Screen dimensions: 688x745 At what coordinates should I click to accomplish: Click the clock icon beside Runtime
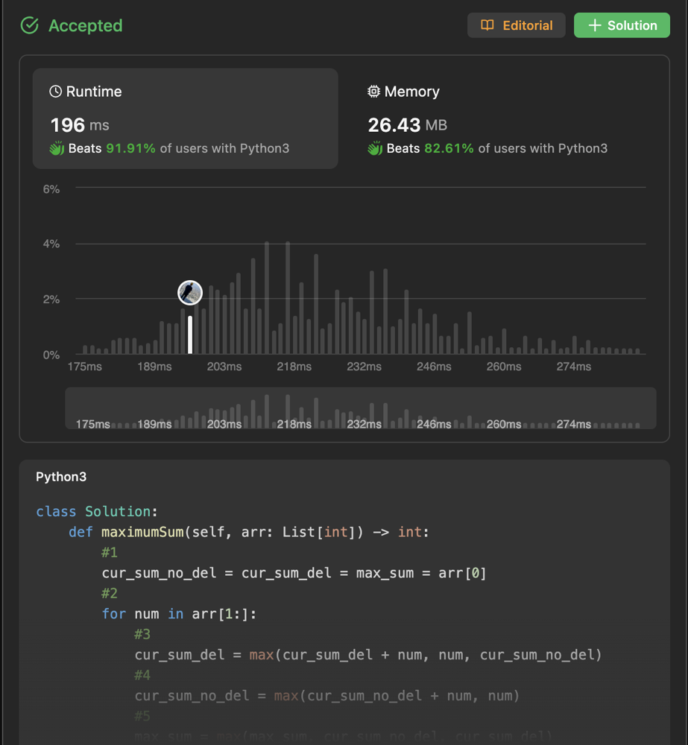click(55, 92)
